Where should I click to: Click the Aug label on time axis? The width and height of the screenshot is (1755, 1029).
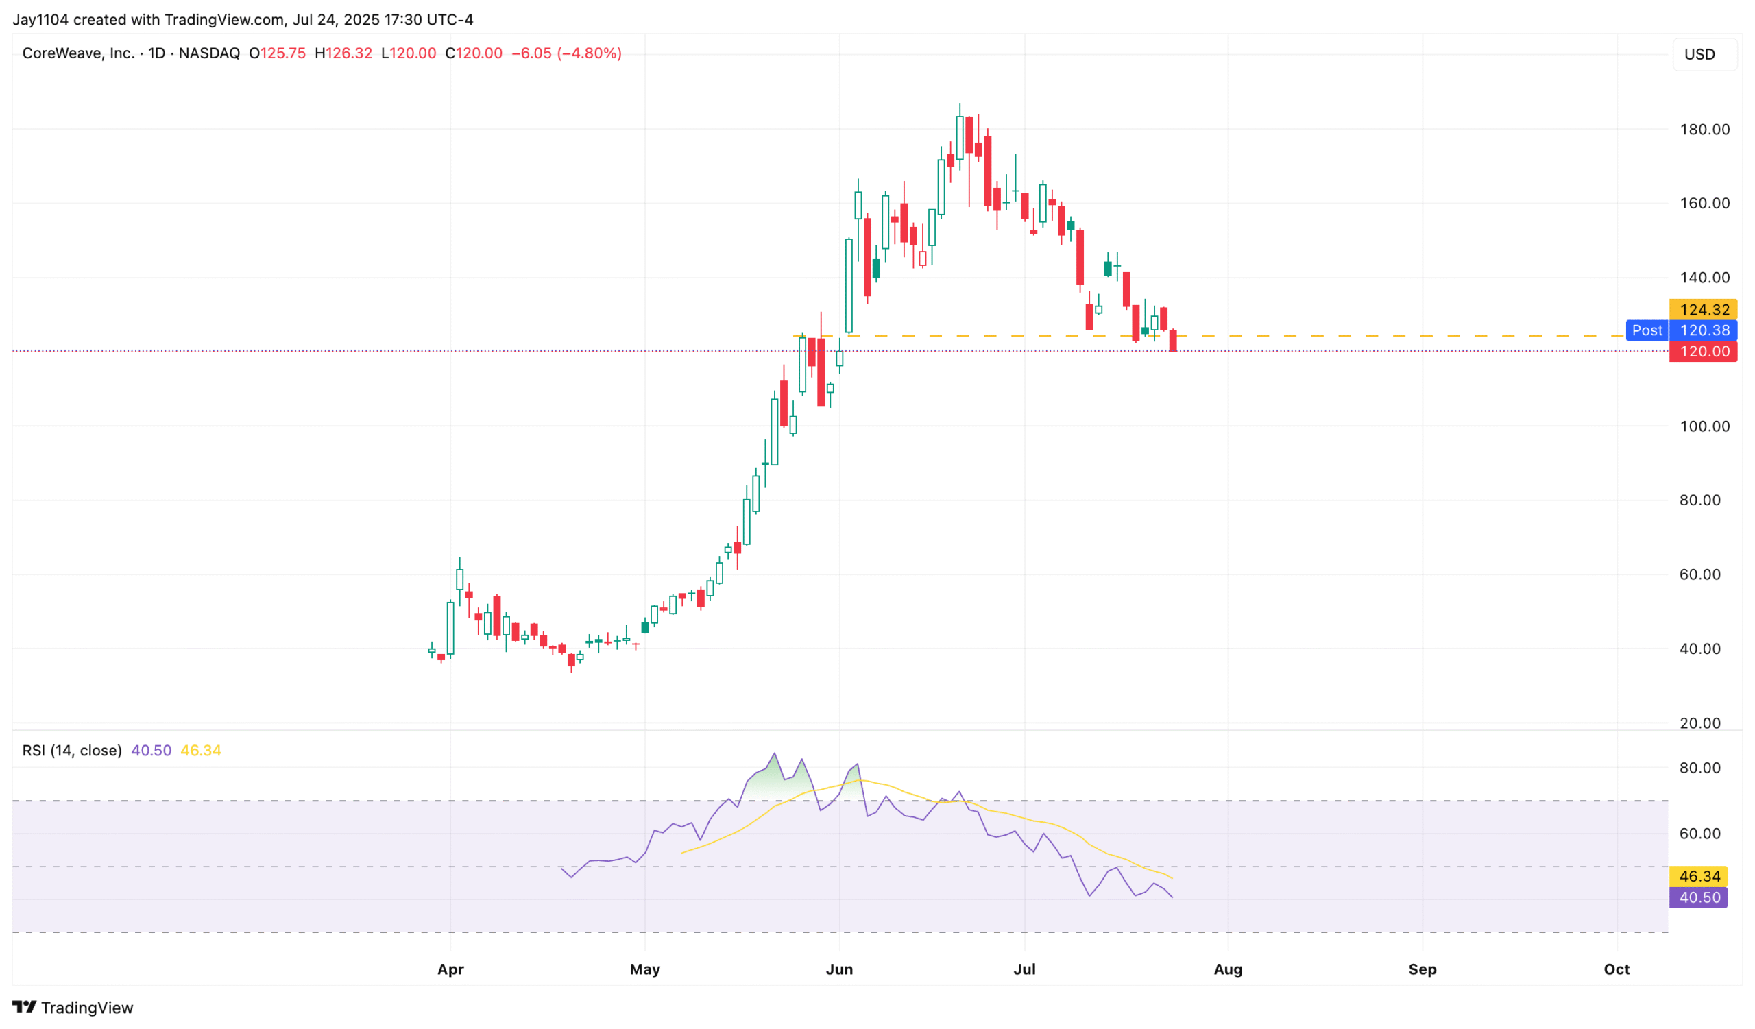[x=1228, y=969]
